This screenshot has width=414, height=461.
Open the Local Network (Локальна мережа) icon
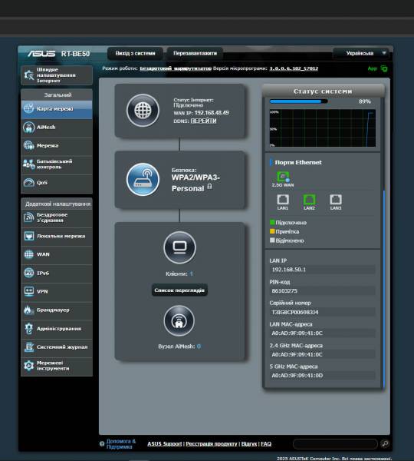click(x=29, y=236)
